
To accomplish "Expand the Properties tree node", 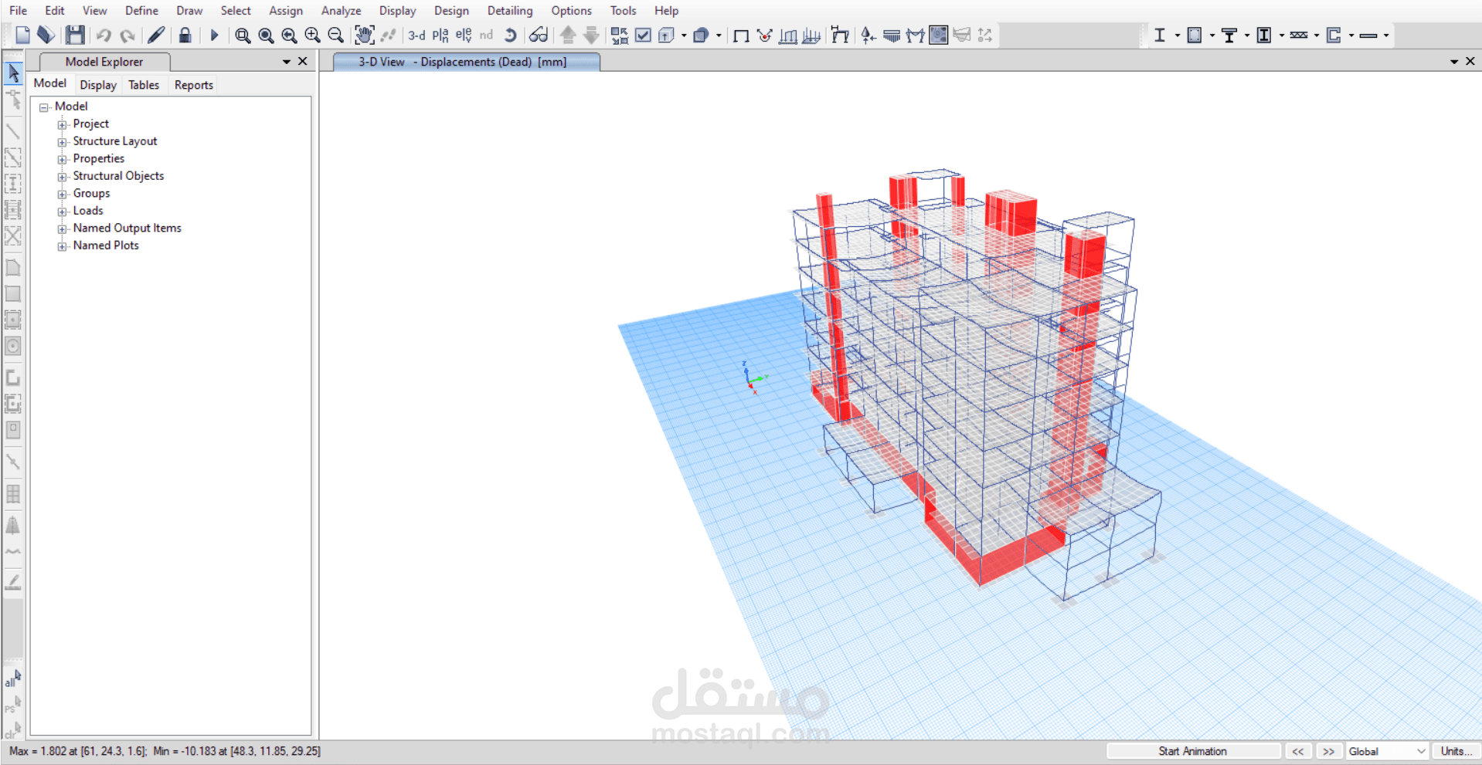I will [x=63, y=159].
